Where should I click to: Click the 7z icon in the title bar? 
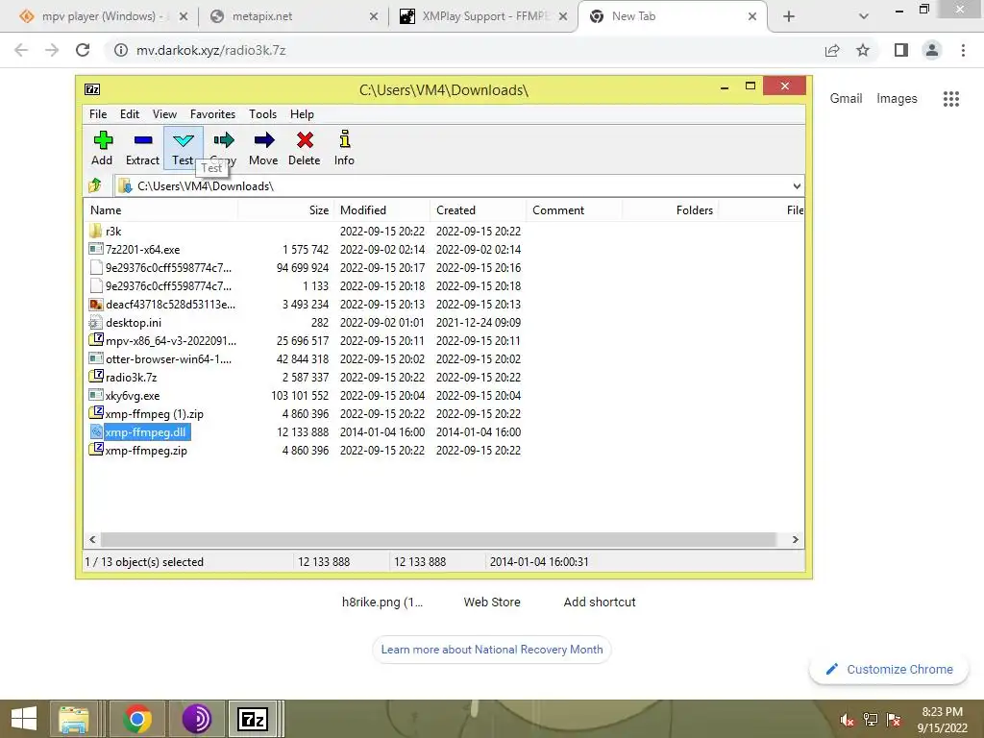click(92, 89)
